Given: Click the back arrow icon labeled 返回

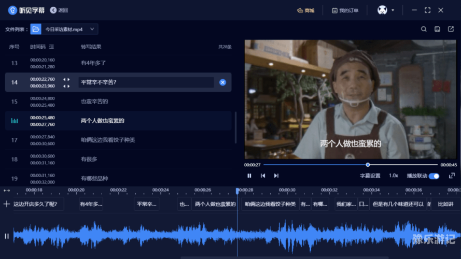Looking at the screenshot, I should [53, 10].
